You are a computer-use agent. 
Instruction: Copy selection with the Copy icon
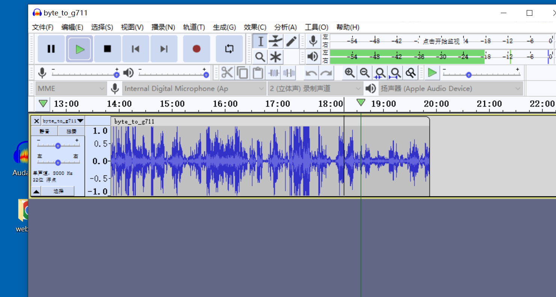[242, 73]
